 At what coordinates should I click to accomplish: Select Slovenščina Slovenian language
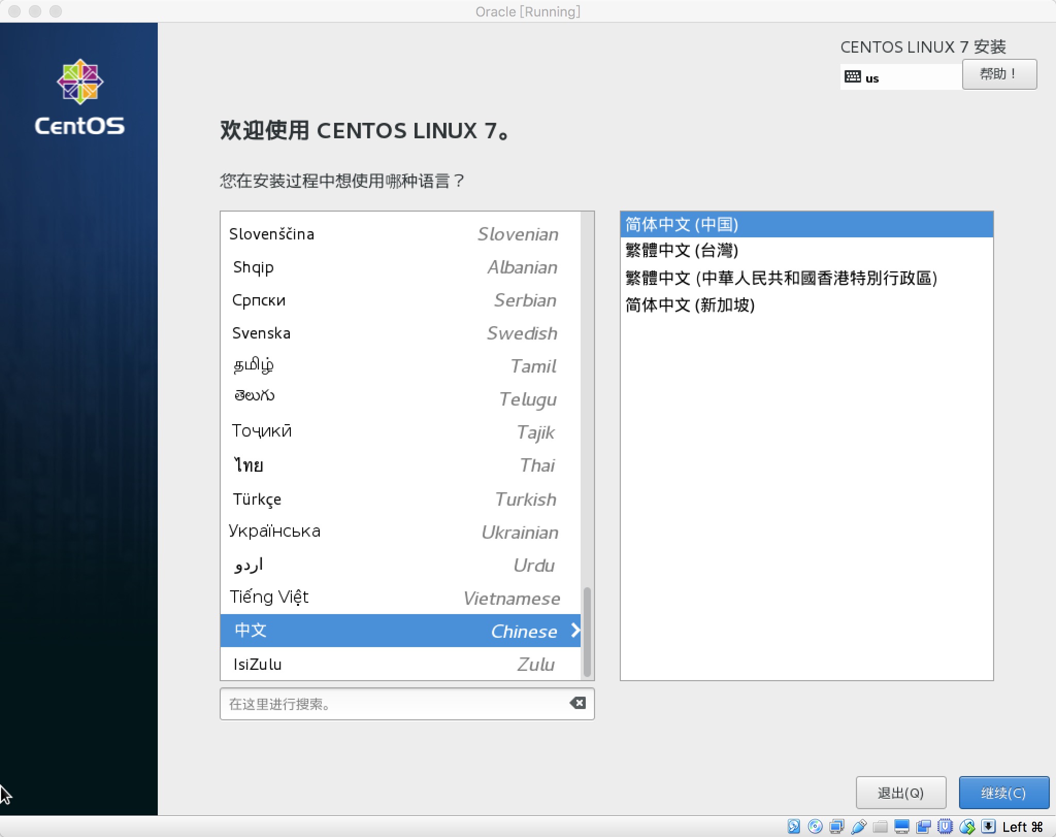(x=401, y=234)
